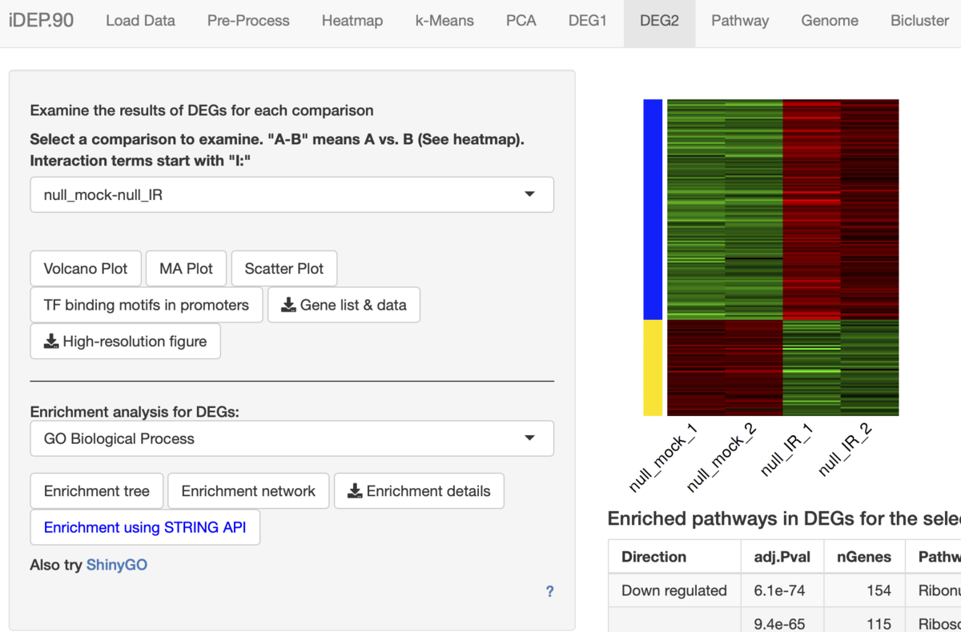Show the Volcano Plot
Viewport: 961px width, 632px height.
point(86,269)
